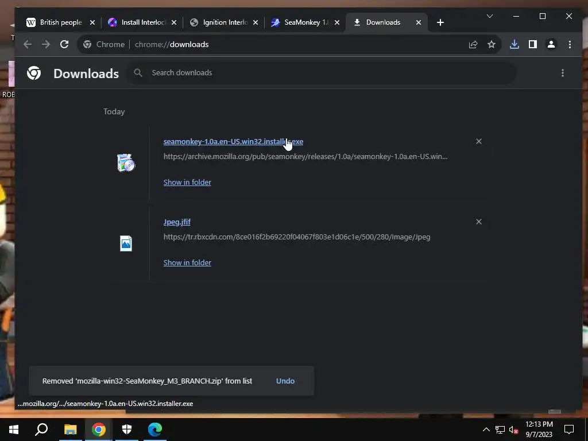Reload the downloads page
The height and width of the screenshot is (441, 588).
pos(64,44)
